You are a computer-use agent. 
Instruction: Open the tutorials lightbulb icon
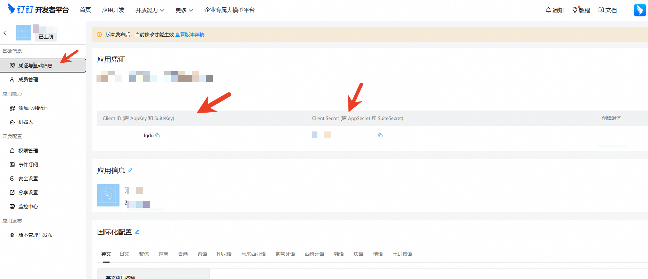coord(575,10)
